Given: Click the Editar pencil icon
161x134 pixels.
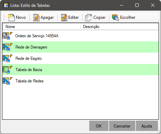Looking at the screenshot, I should 64,17.
